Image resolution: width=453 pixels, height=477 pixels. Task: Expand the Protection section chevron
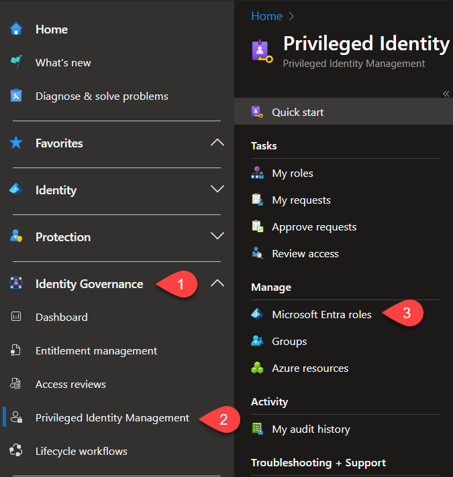[x=217, y=236]
